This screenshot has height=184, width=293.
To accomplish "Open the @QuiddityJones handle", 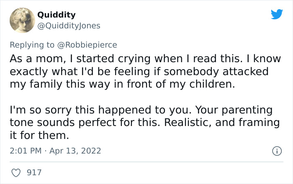I will click(x=69, y=26).
